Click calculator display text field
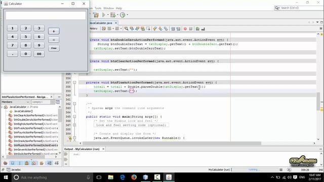 click(46, 16)
